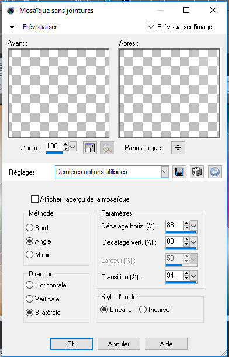The height and width of the screenshot is (357, 229).
Task: Select the Angle method radio button
Action: coord(29,241)
